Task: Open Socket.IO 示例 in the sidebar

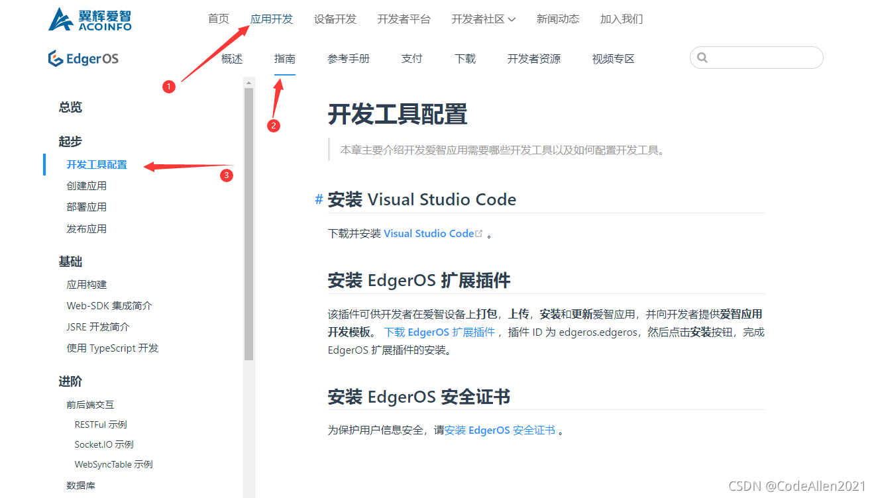Action: click(104, 444)
